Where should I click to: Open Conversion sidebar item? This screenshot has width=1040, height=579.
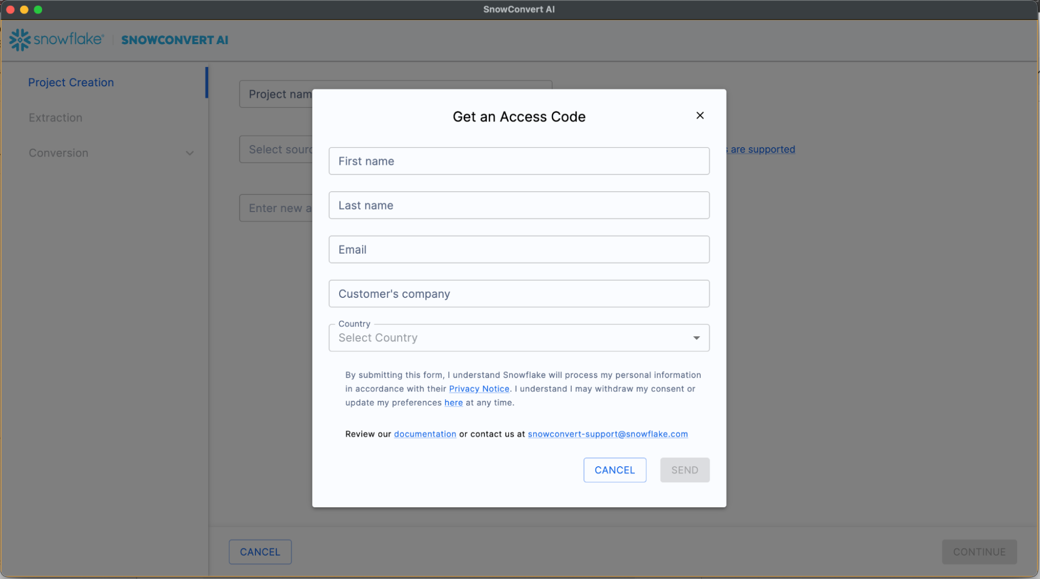pos(59,153)
